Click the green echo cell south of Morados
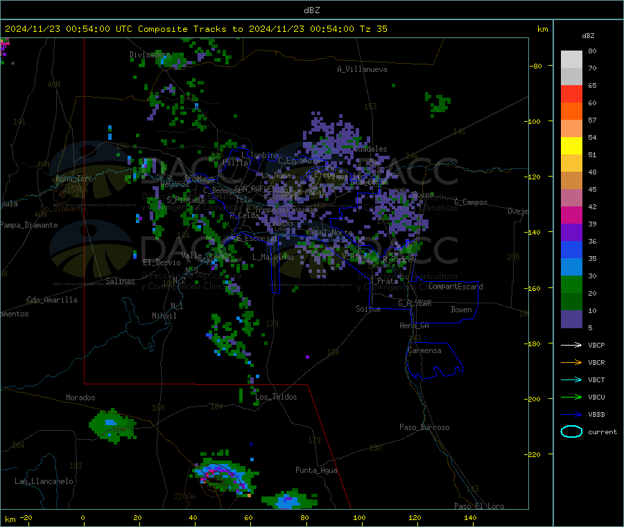624x527 pixels. pos(113,426)
